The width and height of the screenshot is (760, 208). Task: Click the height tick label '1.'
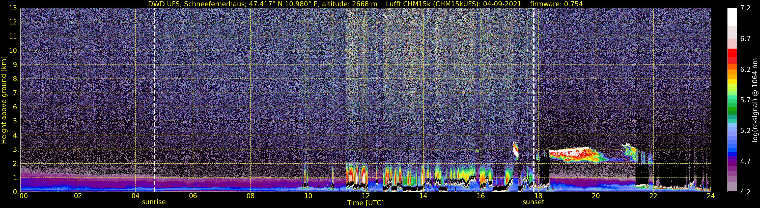coord(16,178)
